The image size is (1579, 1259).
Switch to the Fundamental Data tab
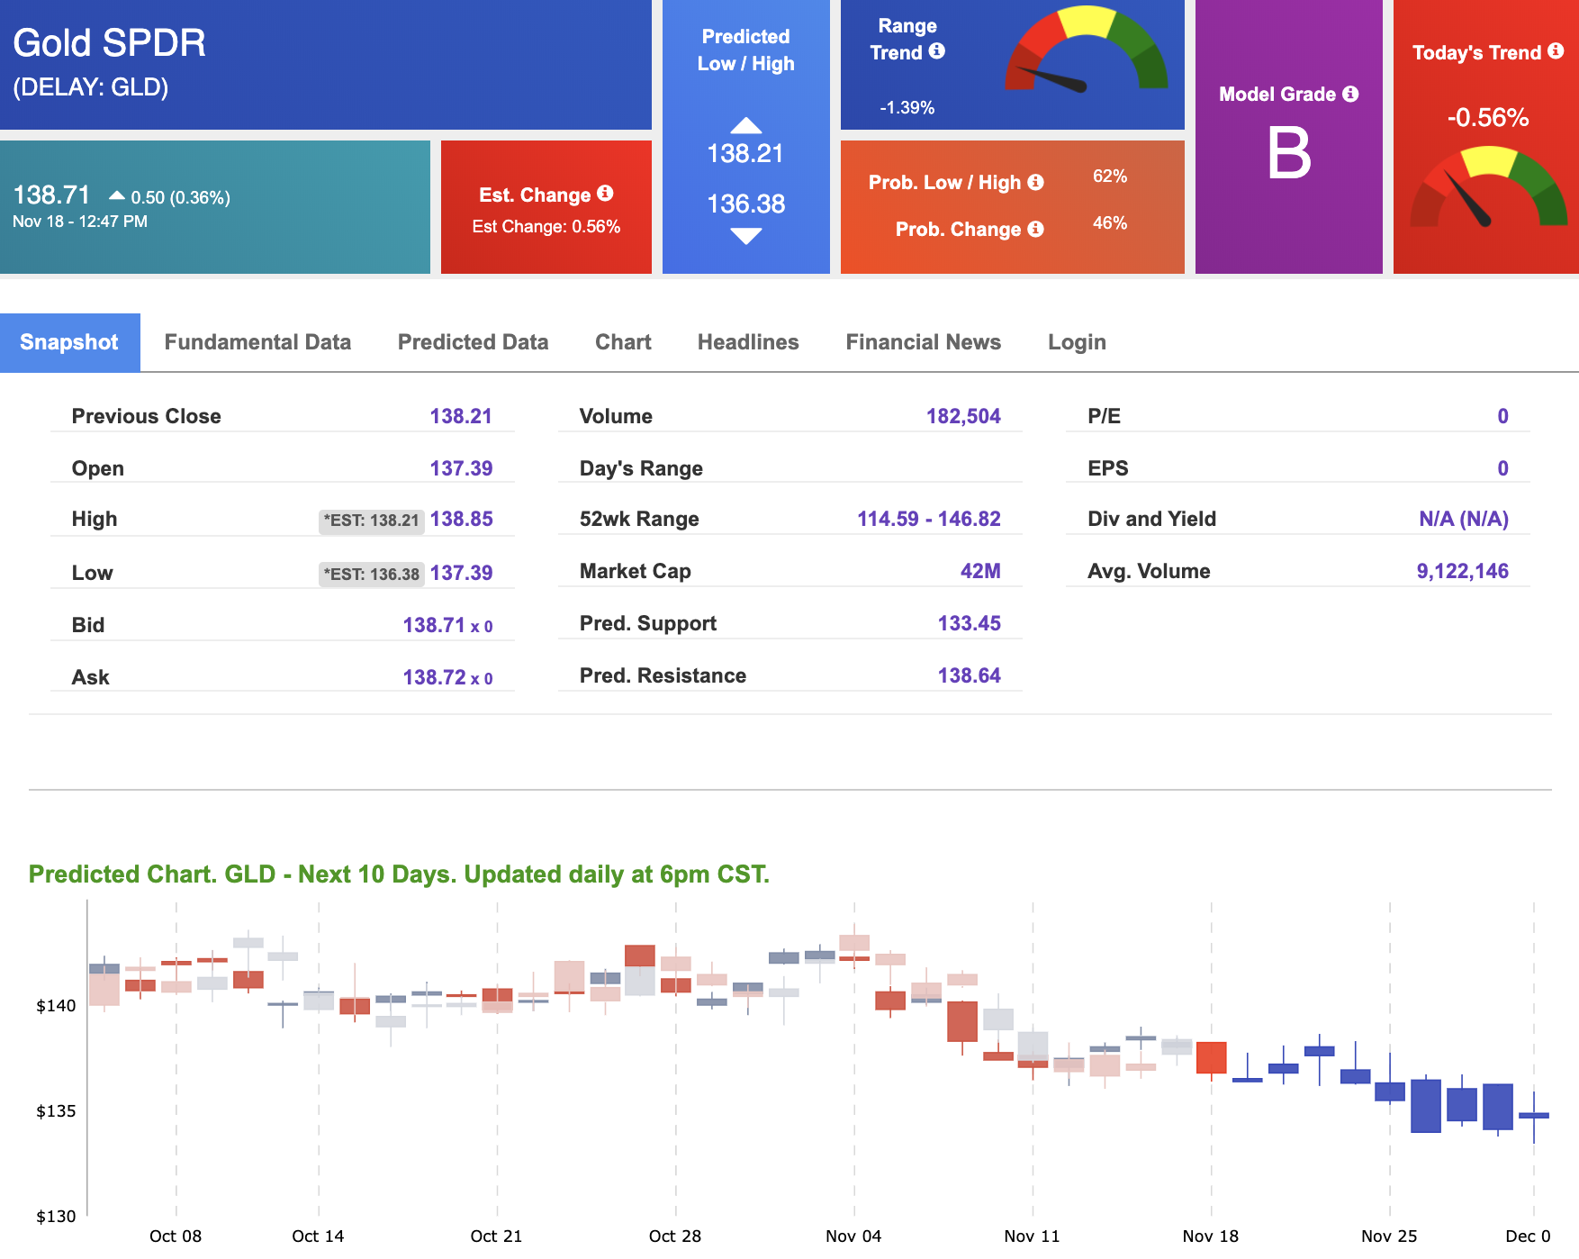pyautogui.click(x=257, y=342)
